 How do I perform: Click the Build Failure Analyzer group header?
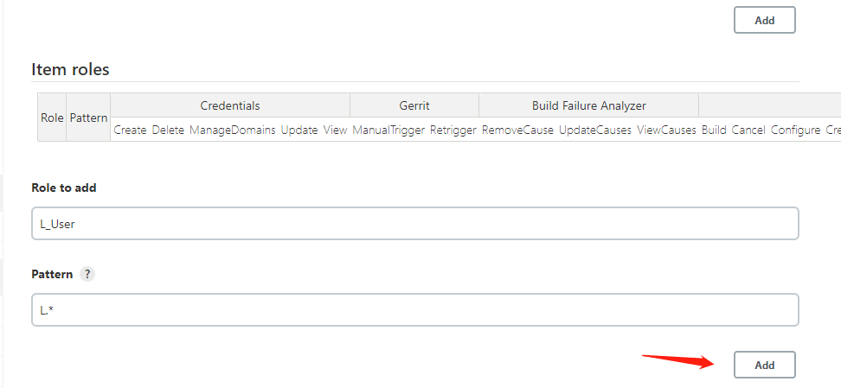tap(588, 105)
